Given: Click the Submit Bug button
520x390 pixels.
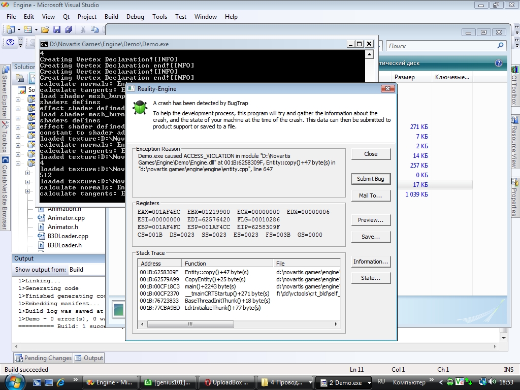Looking at the screenshot, I should (371, 179).
